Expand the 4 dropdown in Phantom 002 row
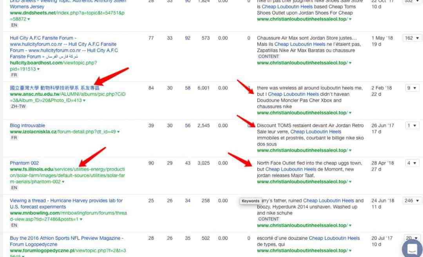This screenshot has height=257, width=423. point(412,163)
